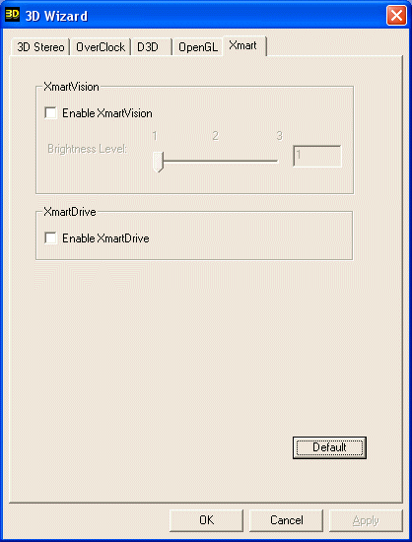Click the 3D Wizard title bar icon
412x542 pixels.
coord(13,16)
